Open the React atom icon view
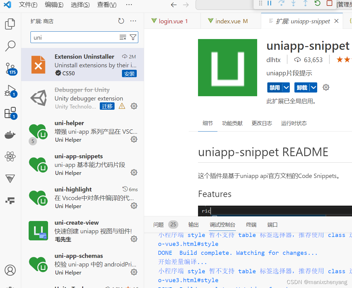Screen dimensions: 352x288 [10, 156]
